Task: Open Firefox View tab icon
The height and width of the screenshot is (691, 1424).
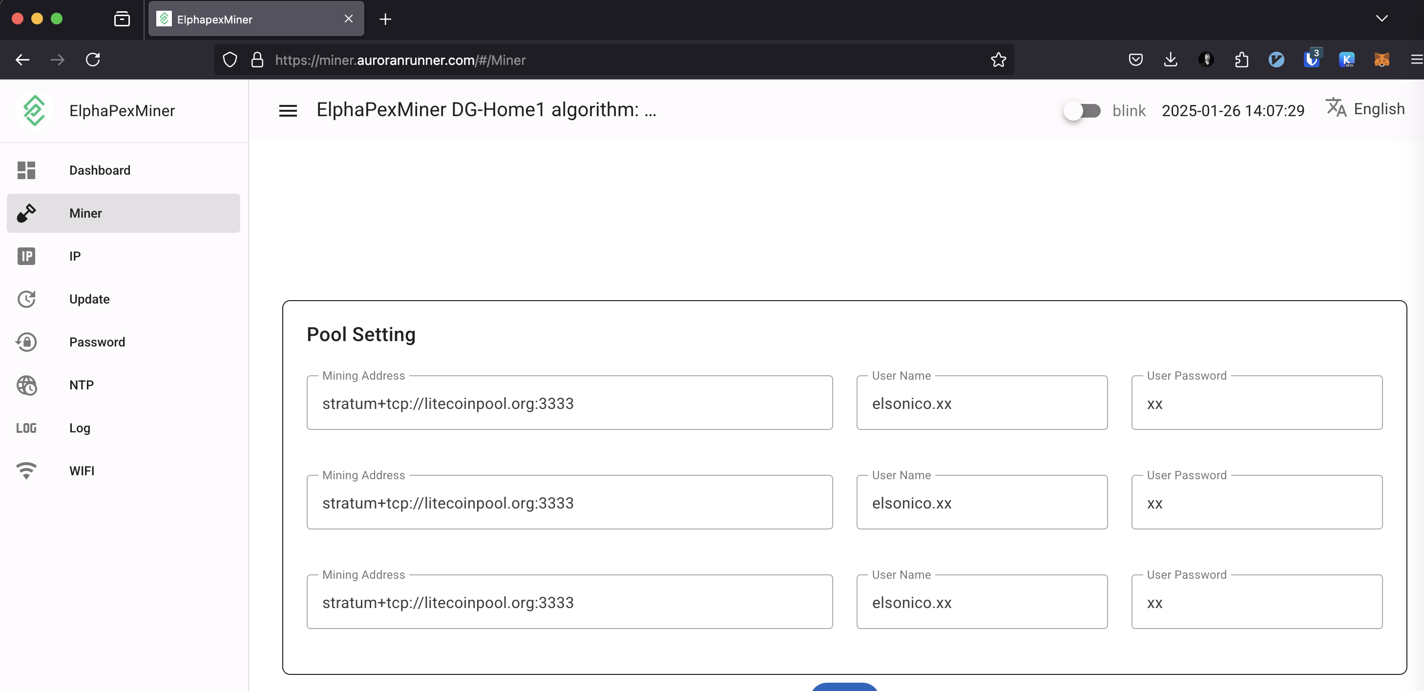Action: click(122, 20)
